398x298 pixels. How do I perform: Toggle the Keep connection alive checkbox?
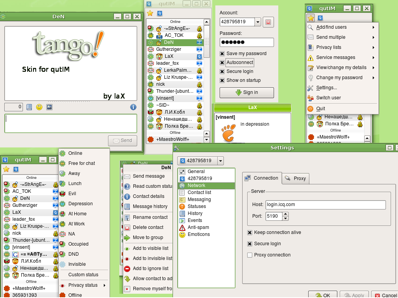coord(250,233)
